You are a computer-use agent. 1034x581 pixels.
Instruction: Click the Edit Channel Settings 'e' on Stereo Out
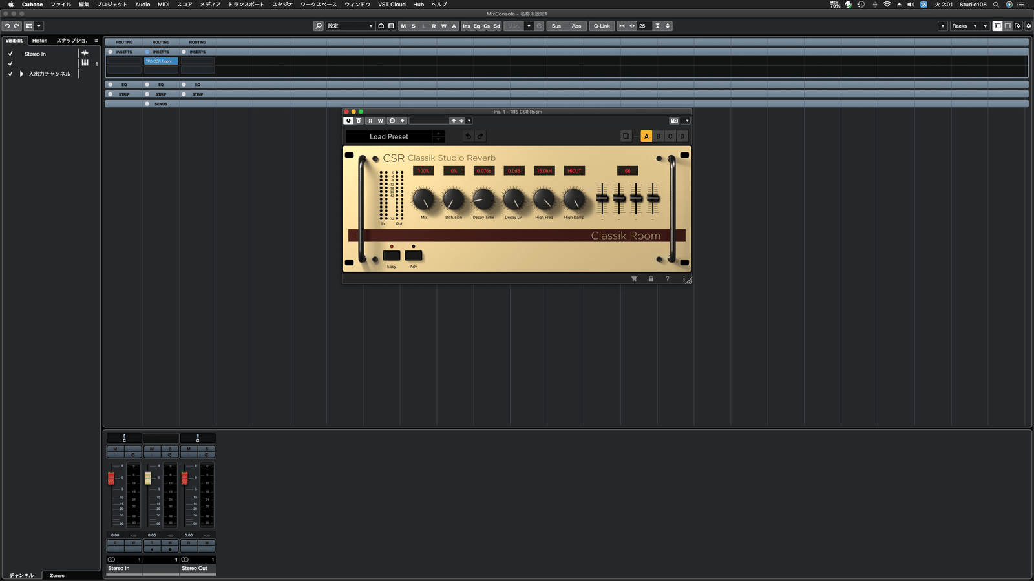tap(207, 454)
